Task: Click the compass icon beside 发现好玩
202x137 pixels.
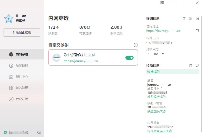Action: point(11,99)
